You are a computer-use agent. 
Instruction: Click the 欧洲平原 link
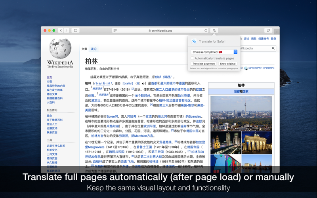click(x=150, y=126)
